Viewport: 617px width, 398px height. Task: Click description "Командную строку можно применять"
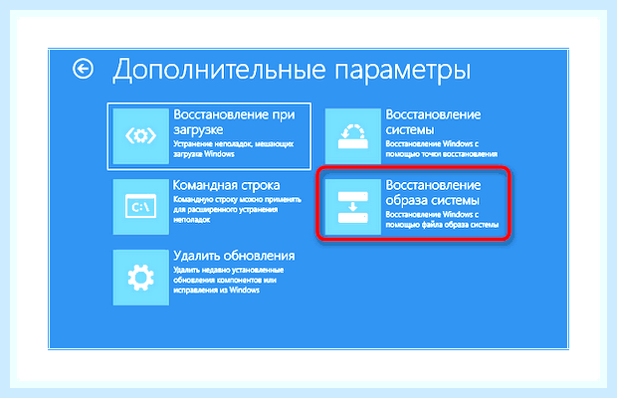[x=237, y=199]
